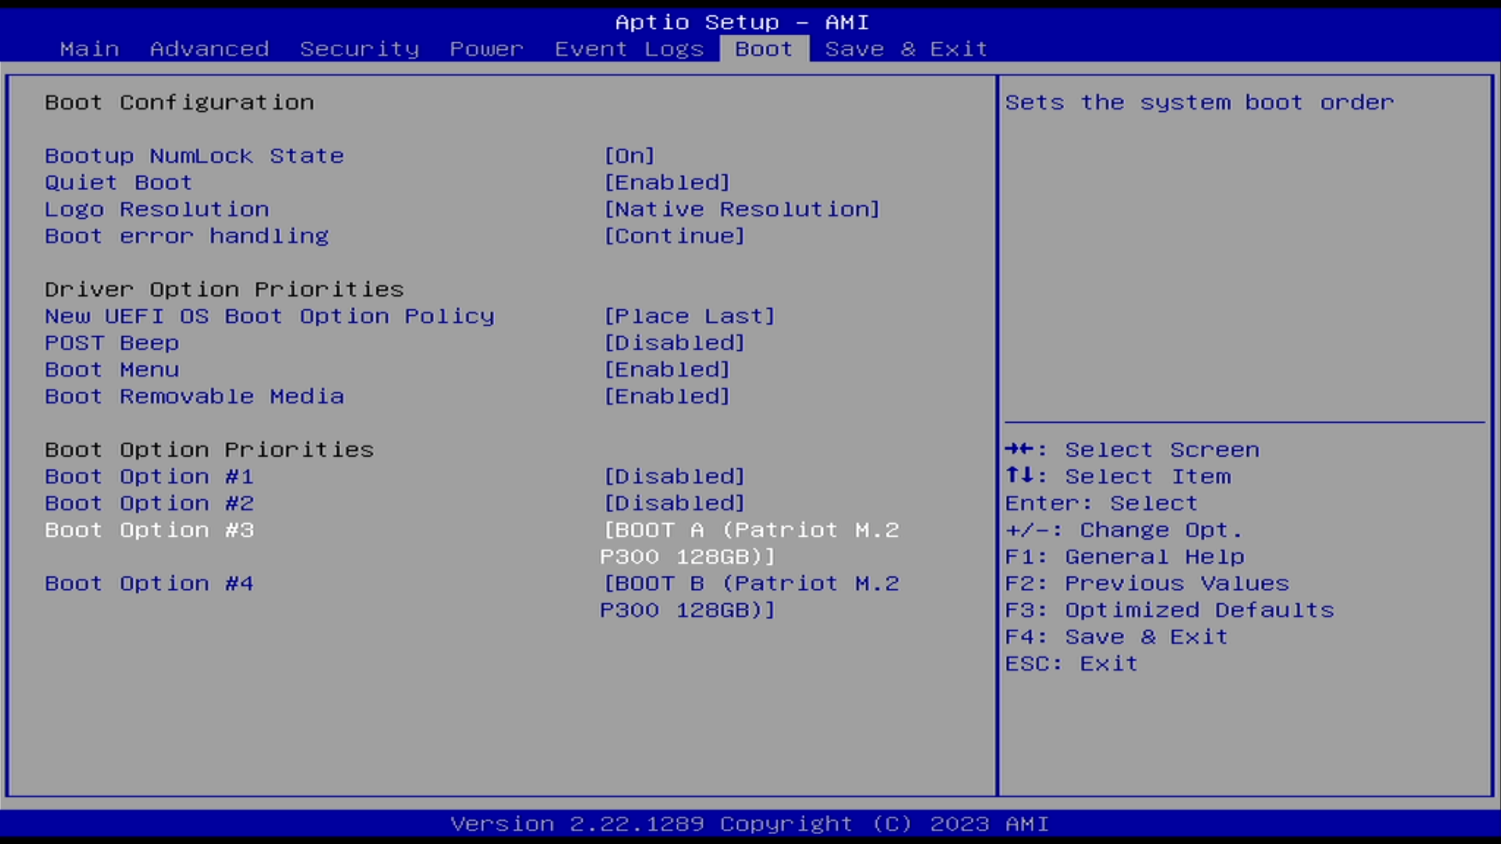Select the Save & Exit tab
Image resolution: width=1501 pixels, height=844 pixels.
905,48
